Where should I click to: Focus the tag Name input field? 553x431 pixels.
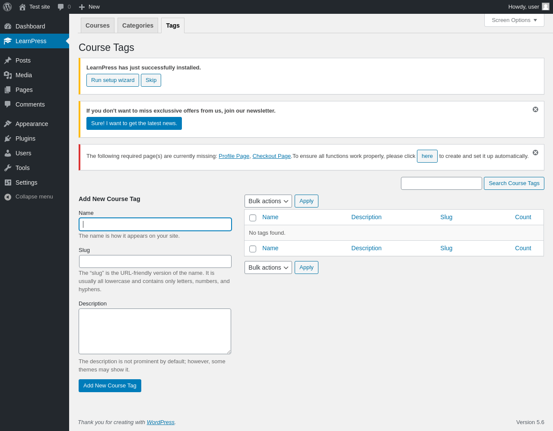tap(155, 224)
